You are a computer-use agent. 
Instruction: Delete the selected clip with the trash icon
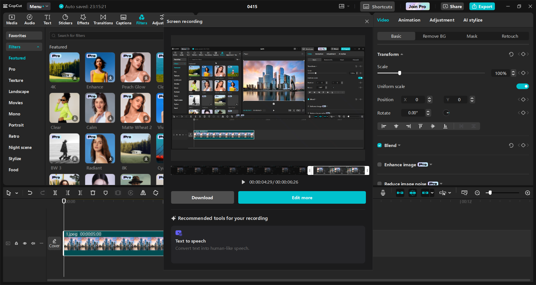(93, 193)
